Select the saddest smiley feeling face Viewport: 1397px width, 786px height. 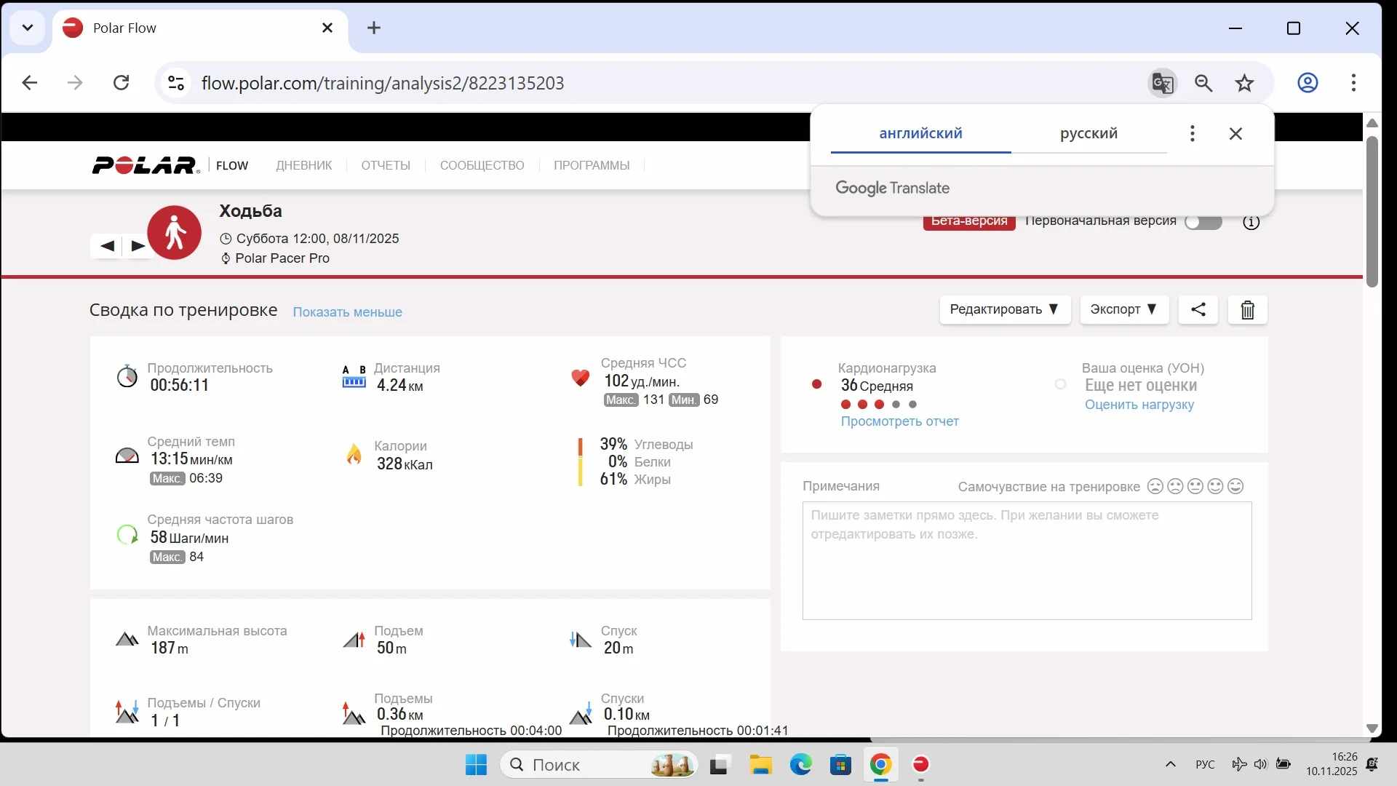click(1155, 486)
